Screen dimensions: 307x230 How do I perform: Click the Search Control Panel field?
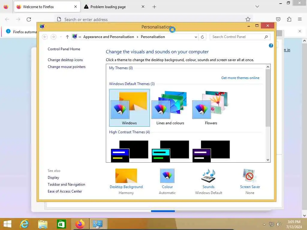pos(237,37)
